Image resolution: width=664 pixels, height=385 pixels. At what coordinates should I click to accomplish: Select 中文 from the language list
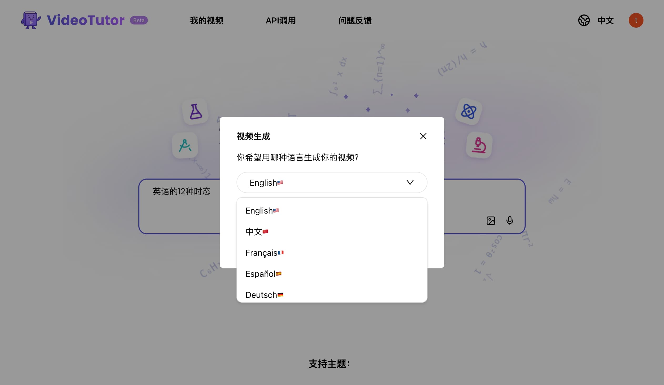pos(332,231)
